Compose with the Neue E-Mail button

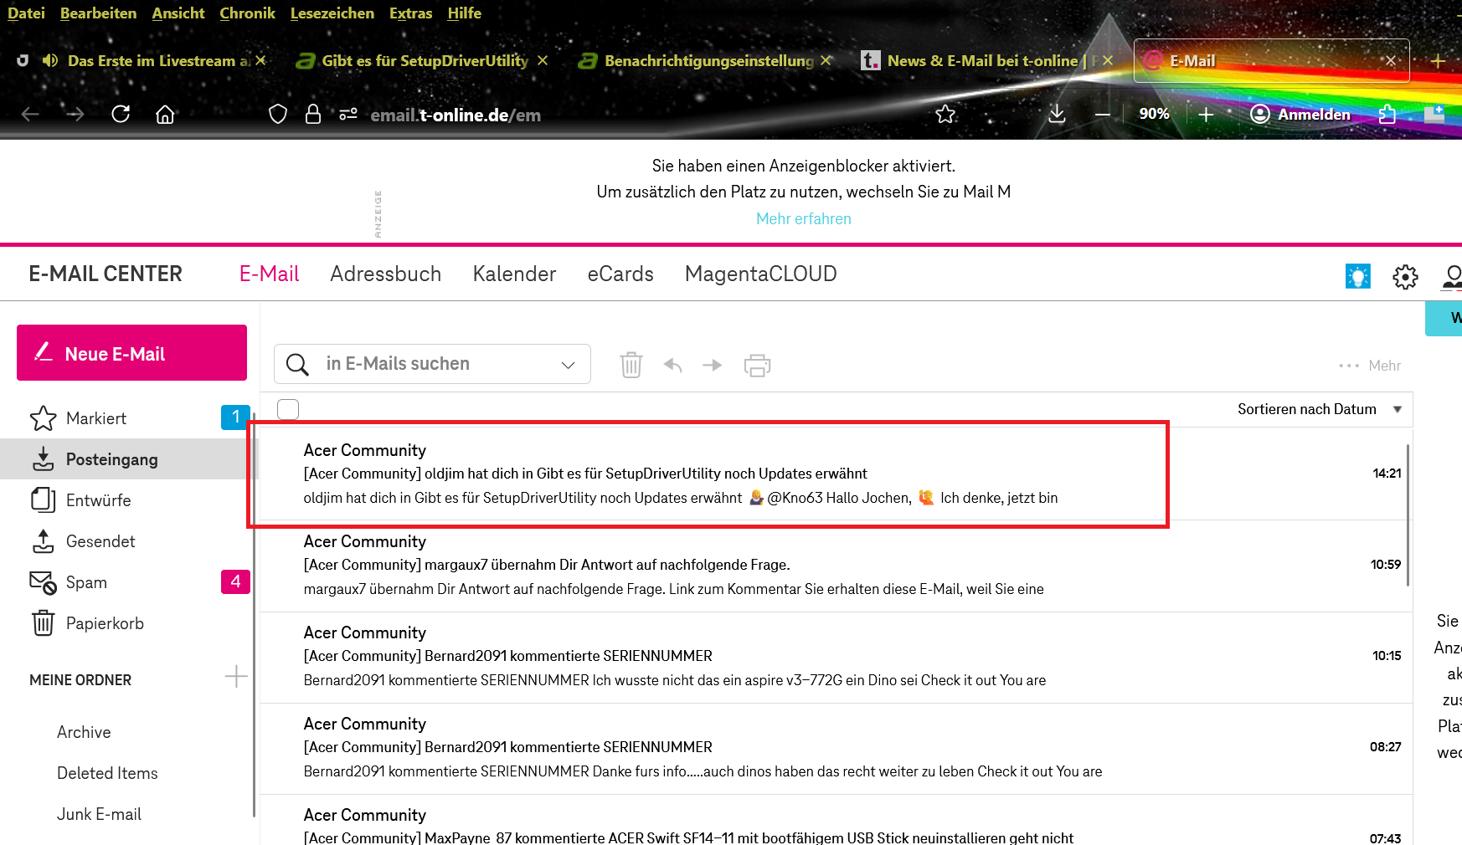131,353
